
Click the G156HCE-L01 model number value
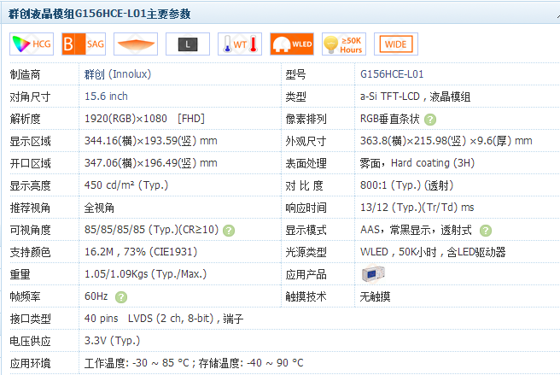point(392,74)
